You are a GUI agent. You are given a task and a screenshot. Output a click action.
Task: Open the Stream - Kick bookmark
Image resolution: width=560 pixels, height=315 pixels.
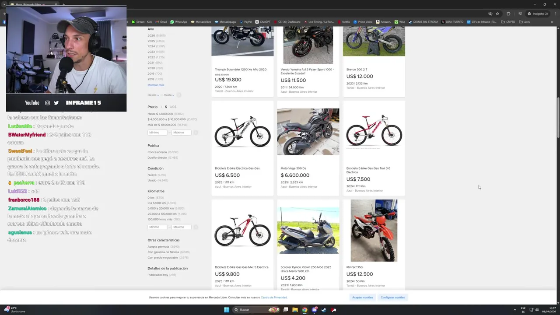coord(142,22)
